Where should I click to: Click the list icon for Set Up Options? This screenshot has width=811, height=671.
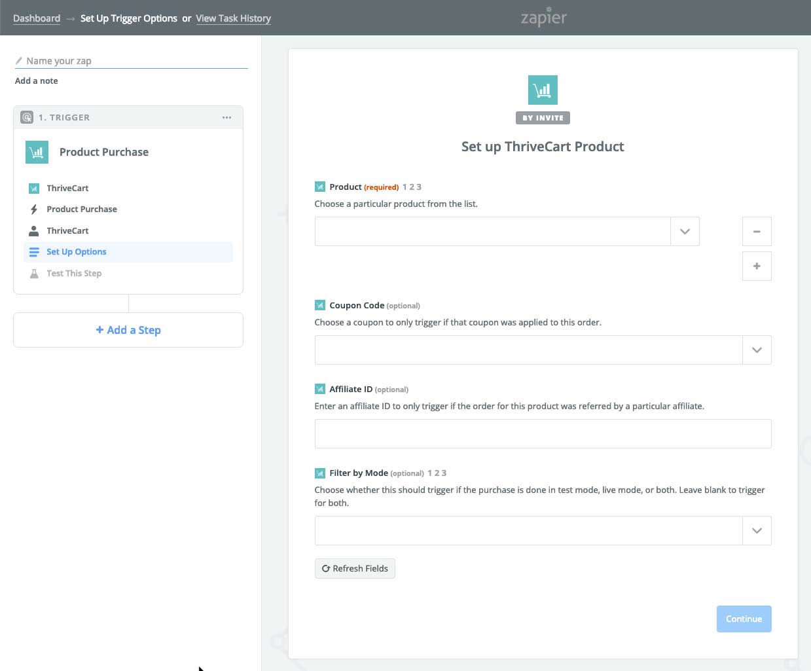tap(34, 252)
